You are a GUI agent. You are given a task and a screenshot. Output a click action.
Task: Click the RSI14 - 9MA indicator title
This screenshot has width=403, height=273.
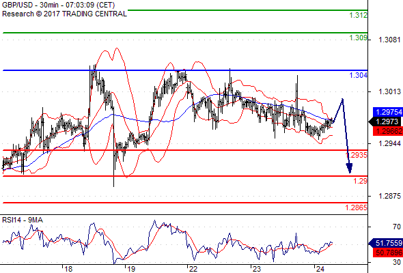(23, 220)
